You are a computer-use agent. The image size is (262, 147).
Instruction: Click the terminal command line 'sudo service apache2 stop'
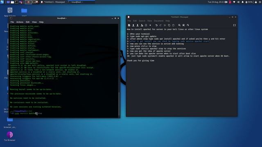(28, 114)
